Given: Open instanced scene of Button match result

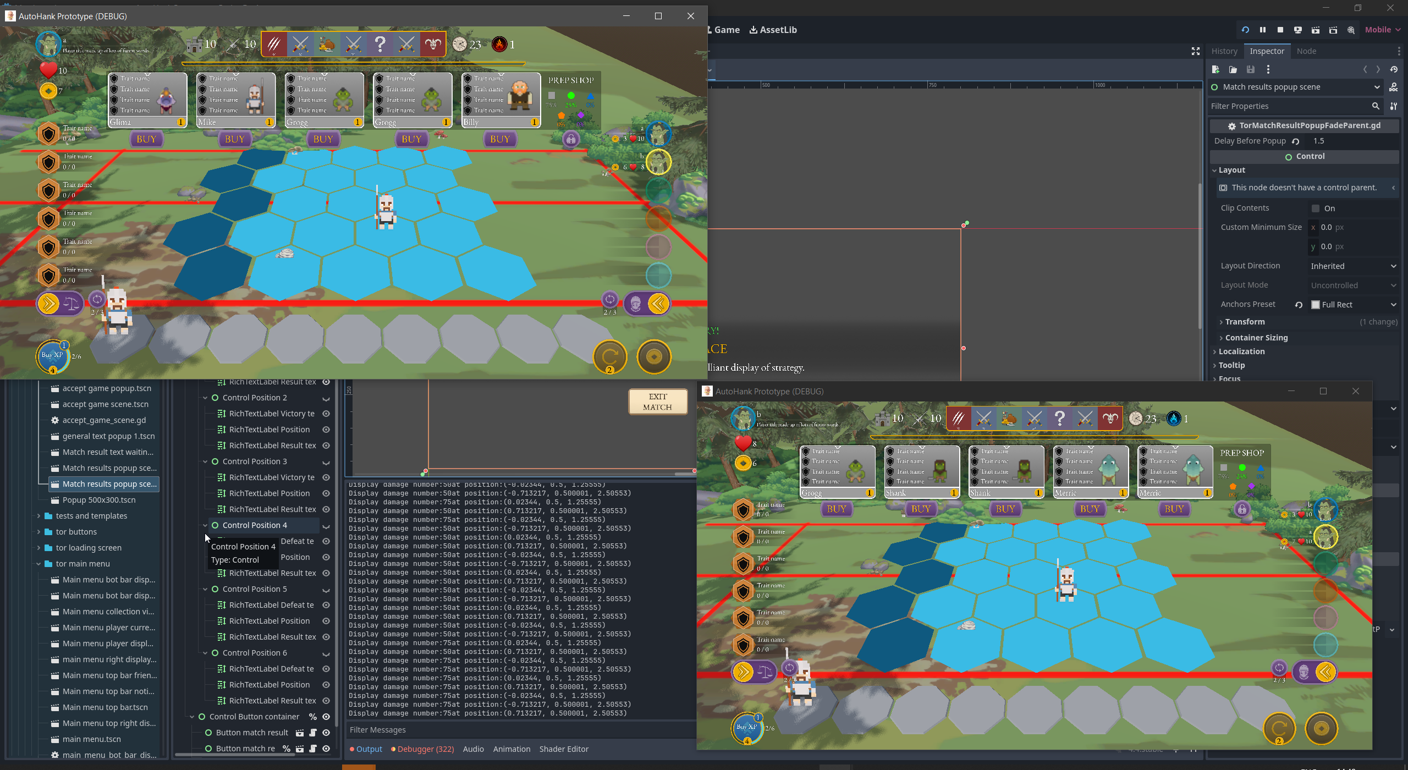Looking at the screenshot, I should point(300,733).
